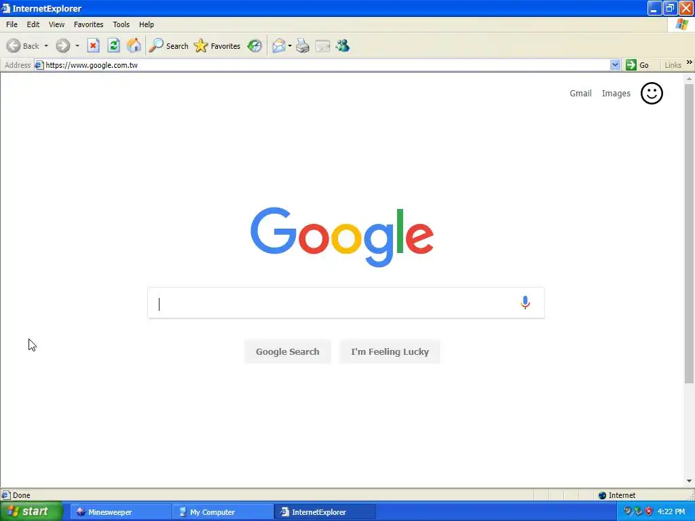Click the address bar URL field
Screen dimensions: 695x521
point(327,65)
